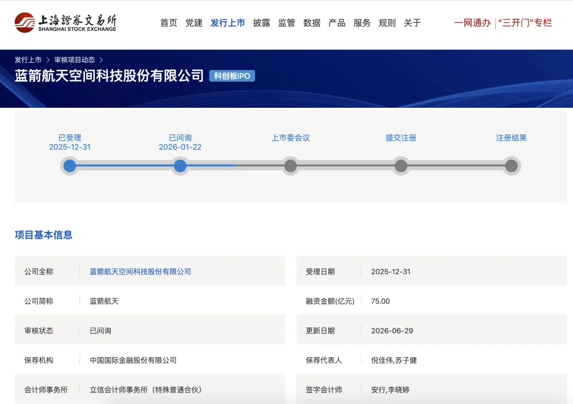Click sponsor representatives 倪佳伟,苏子健
The image size is (573, 404).
pos(394,360)
